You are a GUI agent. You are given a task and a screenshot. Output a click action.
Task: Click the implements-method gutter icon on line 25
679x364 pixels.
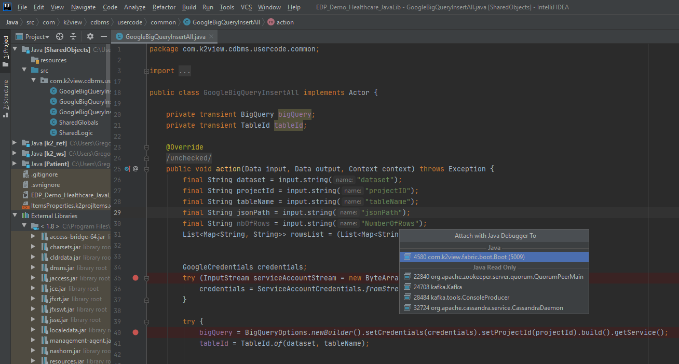tap(128, 169)
